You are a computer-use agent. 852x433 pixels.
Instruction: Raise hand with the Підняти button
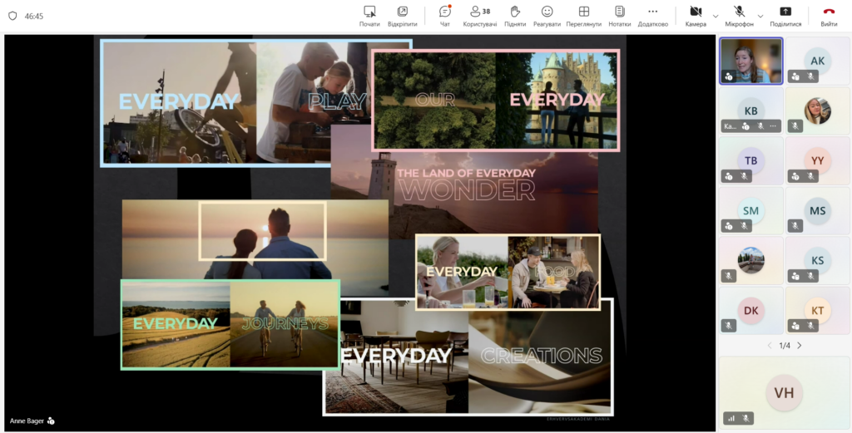tap(515, 15)
